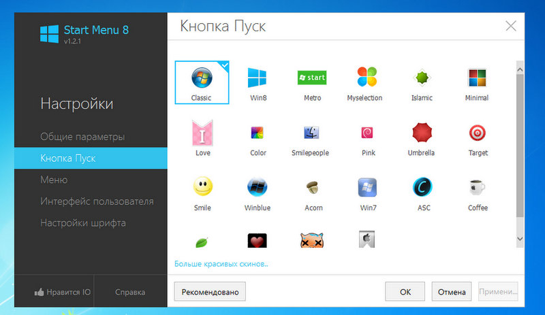
Task: Switch to the Кнопка Пуск section
Action: coord(91,158)
